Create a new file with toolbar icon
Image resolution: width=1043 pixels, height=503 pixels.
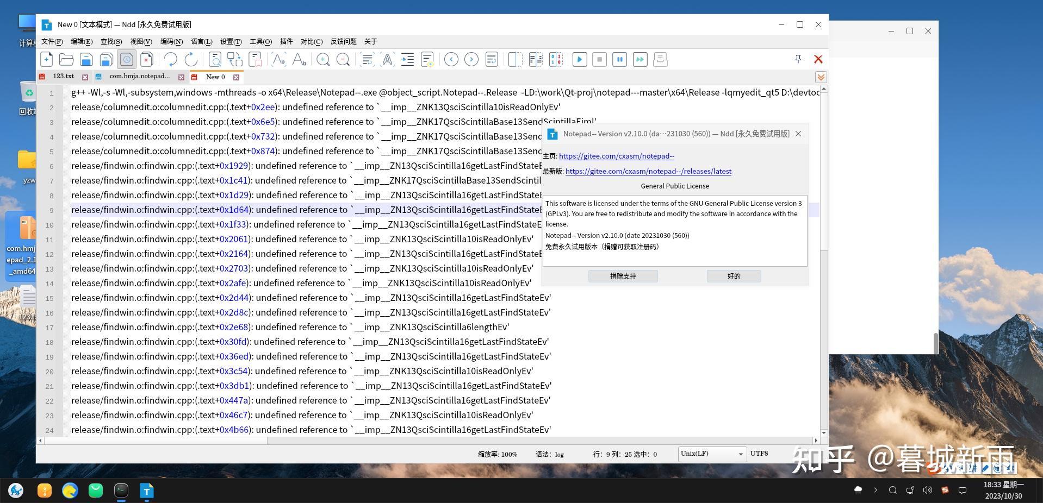[x=47, y=59]
